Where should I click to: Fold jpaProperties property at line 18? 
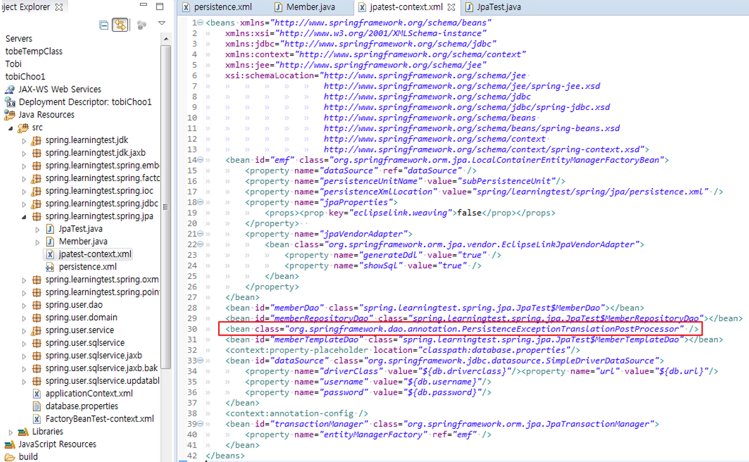pyautogui.click(x=200, y=202)
